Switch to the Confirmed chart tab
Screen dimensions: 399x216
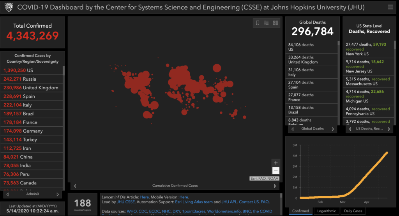pyautogui.click(x=300, y=211)
